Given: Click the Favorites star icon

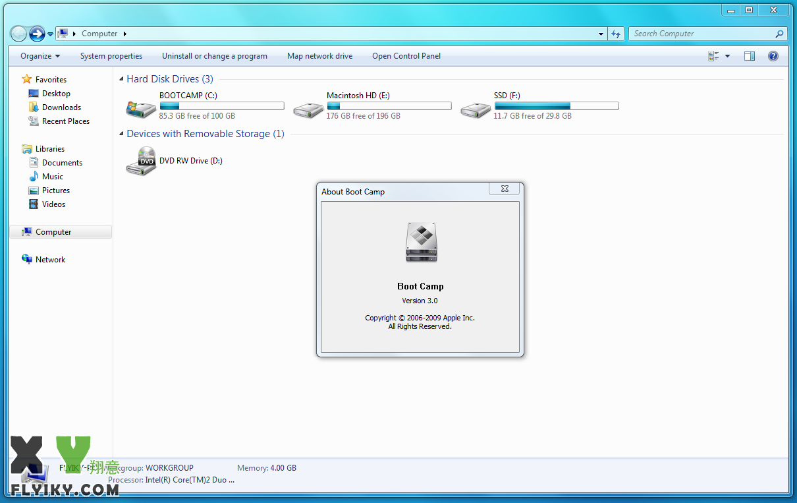Looking at the screenshot, I should (x=27, y=79).
